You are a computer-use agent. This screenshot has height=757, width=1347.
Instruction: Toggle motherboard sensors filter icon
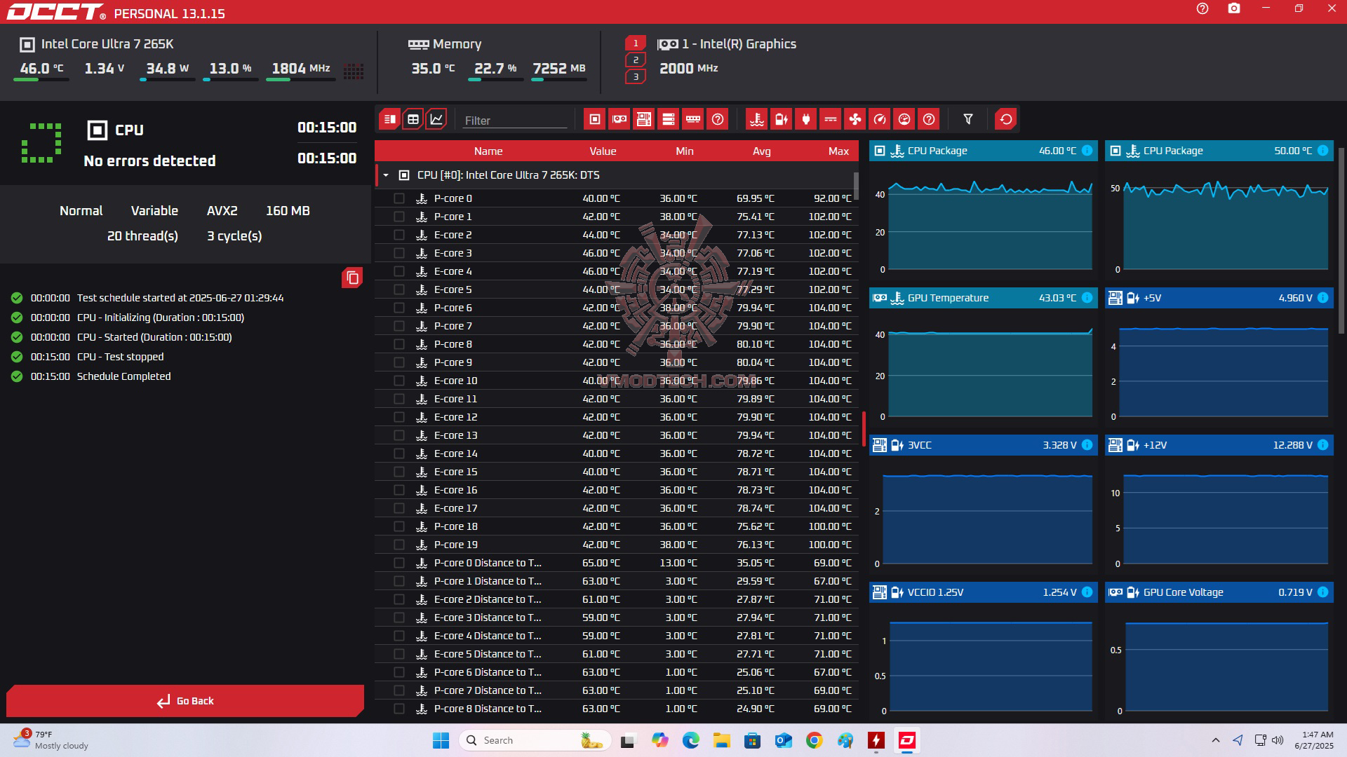click(x=643, y=119)
